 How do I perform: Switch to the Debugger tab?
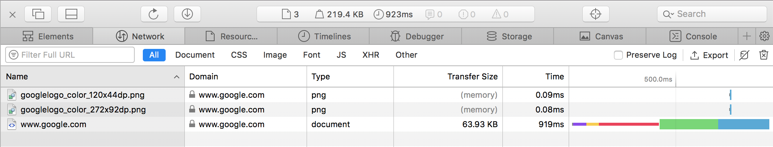[416, 36]
